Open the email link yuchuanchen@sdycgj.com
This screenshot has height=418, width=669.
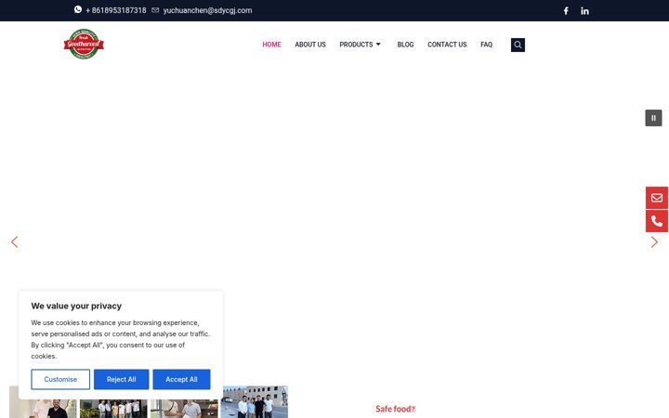pos(207,10)
